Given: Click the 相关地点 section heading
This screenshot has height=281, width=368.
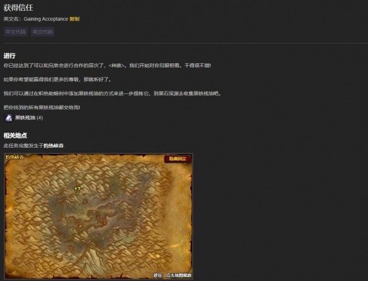Looking at the screenshot, I should pyautogui.click(x=15, y=135).
